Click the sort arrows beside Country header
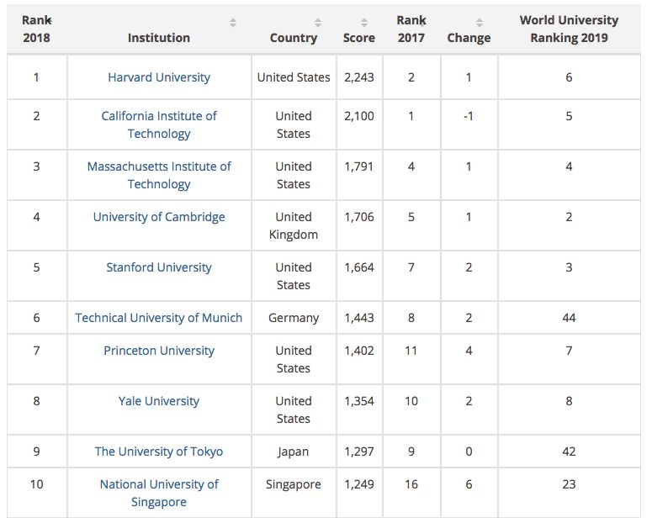The image size is (652, 523). pos(318,23)
